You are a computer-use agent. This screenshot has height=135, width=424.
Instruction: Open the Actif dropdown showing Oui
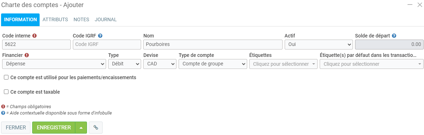click(x=319, y=45)
